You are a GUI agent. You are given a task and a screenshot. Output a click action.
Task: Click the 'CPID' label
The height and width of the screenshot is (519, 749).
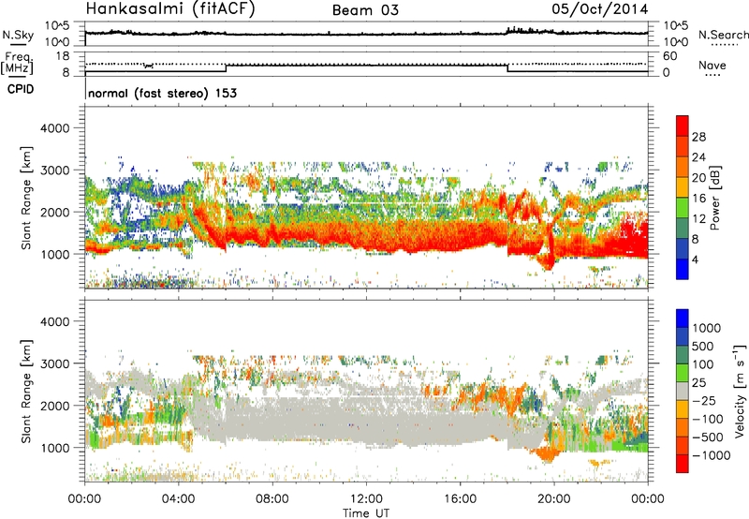[21, 89]
